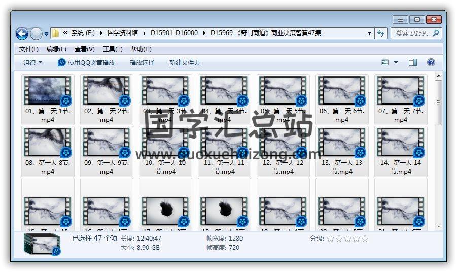Viewport: 457px width, 272px height.
Task: Navigate to D15901-D16000 breadcrumb folder
Action: point(174,33)
